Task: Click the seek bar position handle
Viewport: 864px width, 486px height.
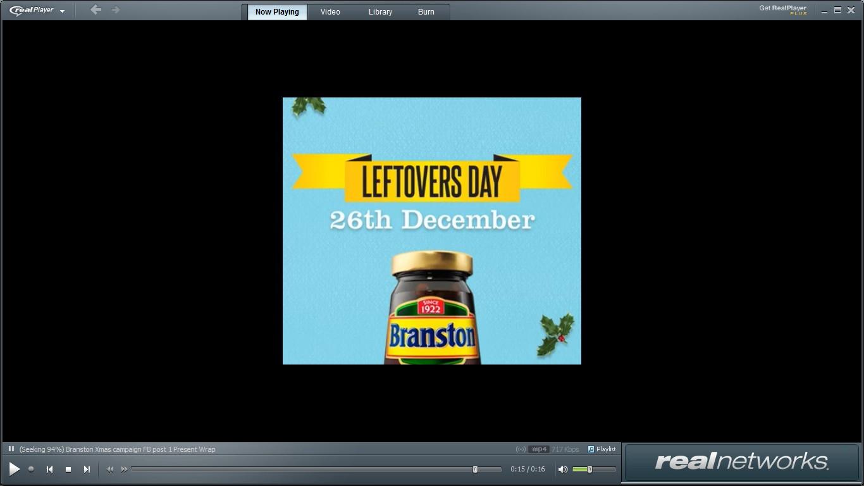Action: click(x=475, y=470)
